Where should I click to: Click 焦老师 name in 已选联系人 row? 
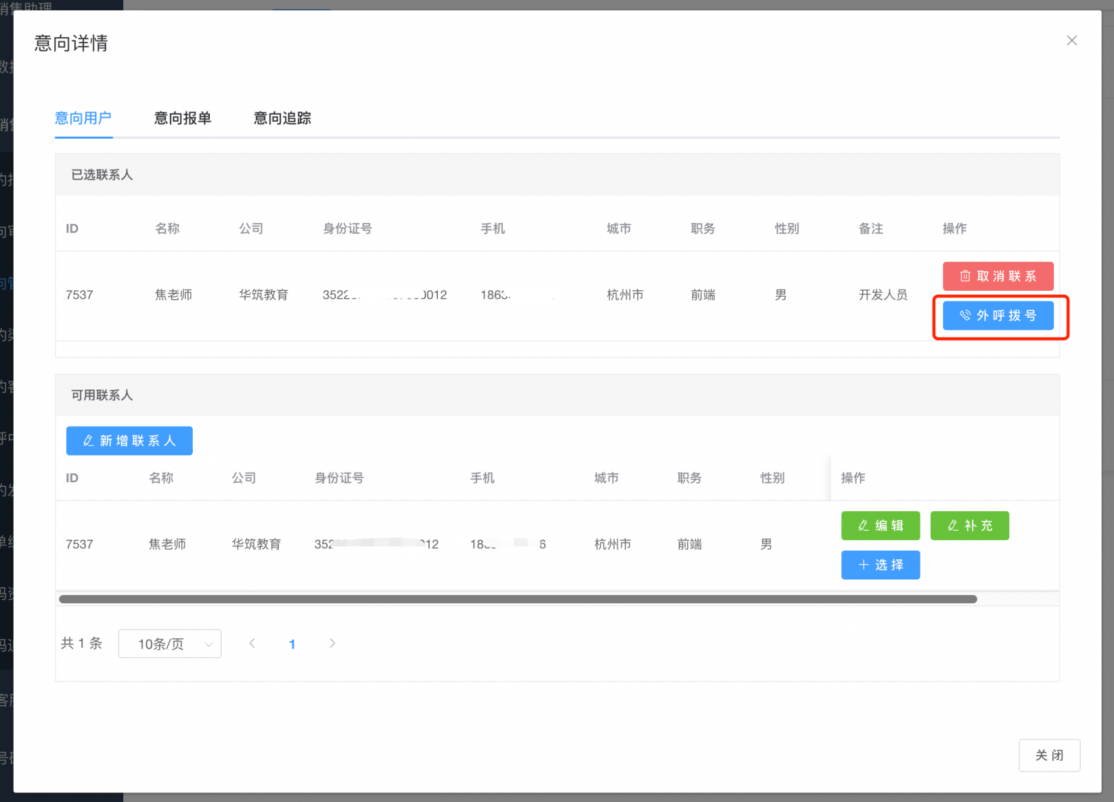click(173, 295)
